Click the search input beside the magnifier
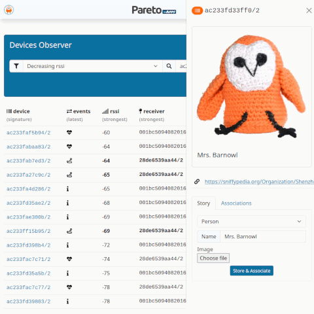Image resolution: width=314 pixels, height=314 pixels. 181,66
